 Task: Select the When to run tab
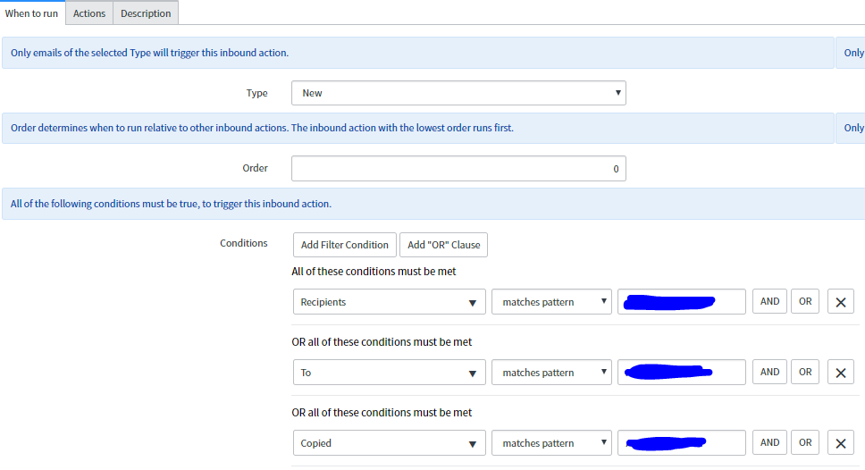click(32, 13)
